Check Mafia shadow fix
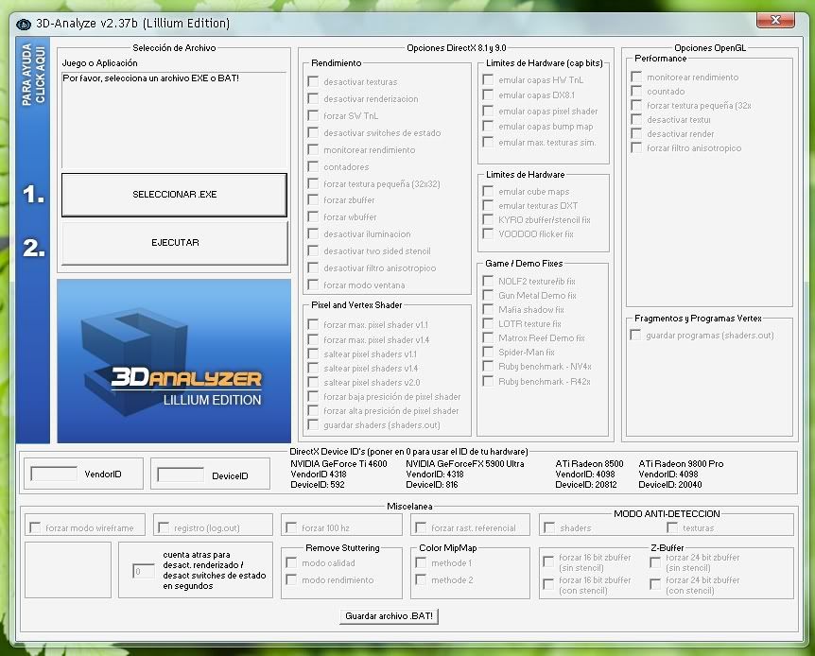Image resolution: width=815 pixels, height=656 pixels. click(x=488, y=309)
